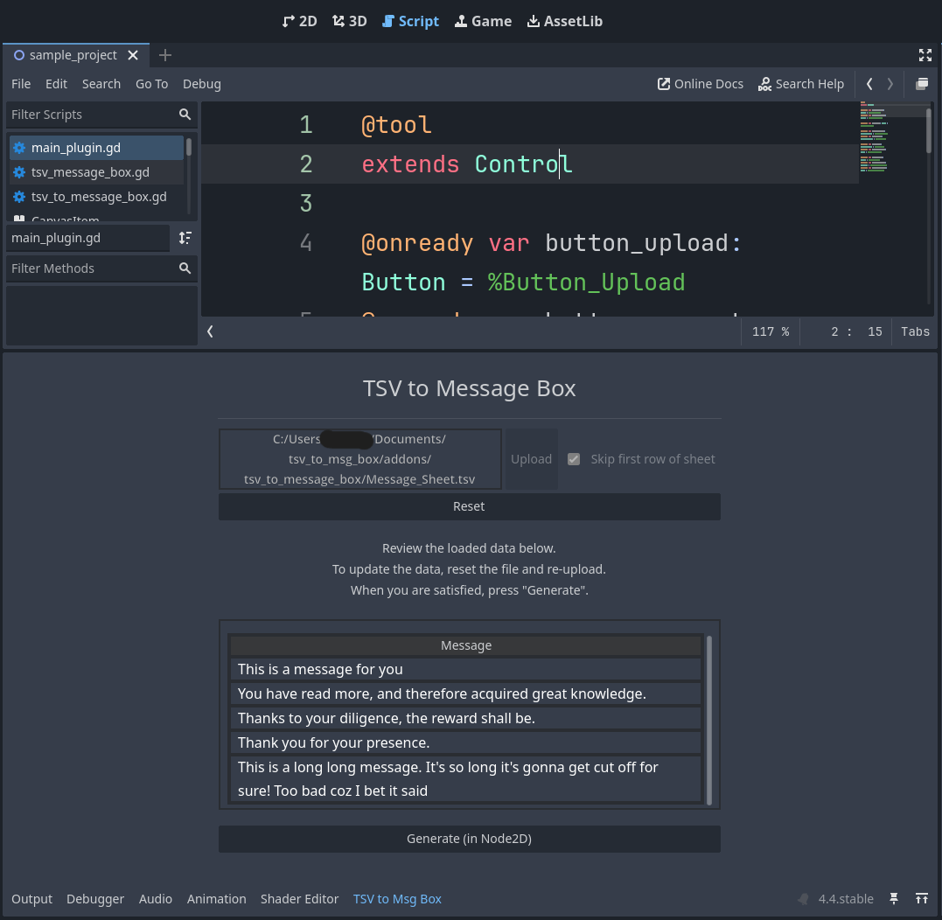
Task: Add a new scene tab
Action: pos(165,55)
